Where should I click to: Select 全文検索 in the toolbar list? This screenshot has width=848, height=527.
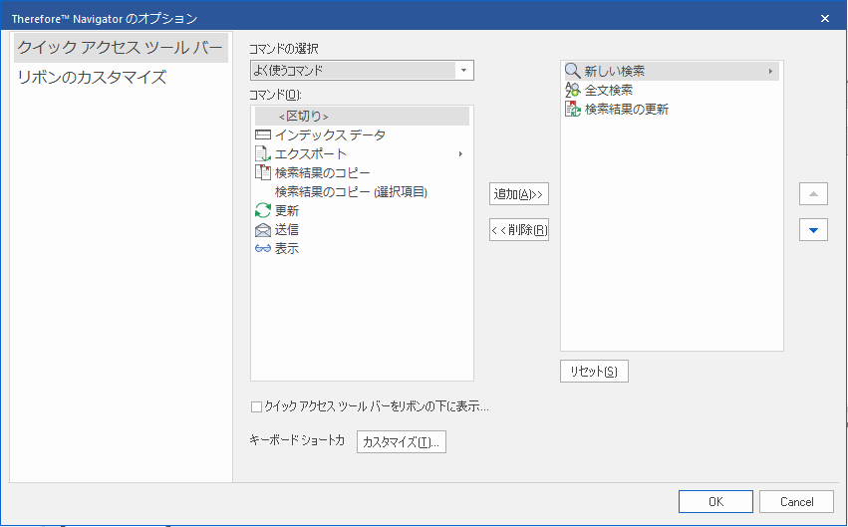[x=609, y=90]
